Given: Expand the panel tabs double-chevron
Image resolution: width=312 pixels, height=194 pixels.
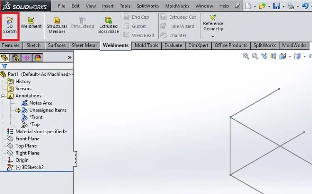Looking at the screenshot, I should coord(69,57).
